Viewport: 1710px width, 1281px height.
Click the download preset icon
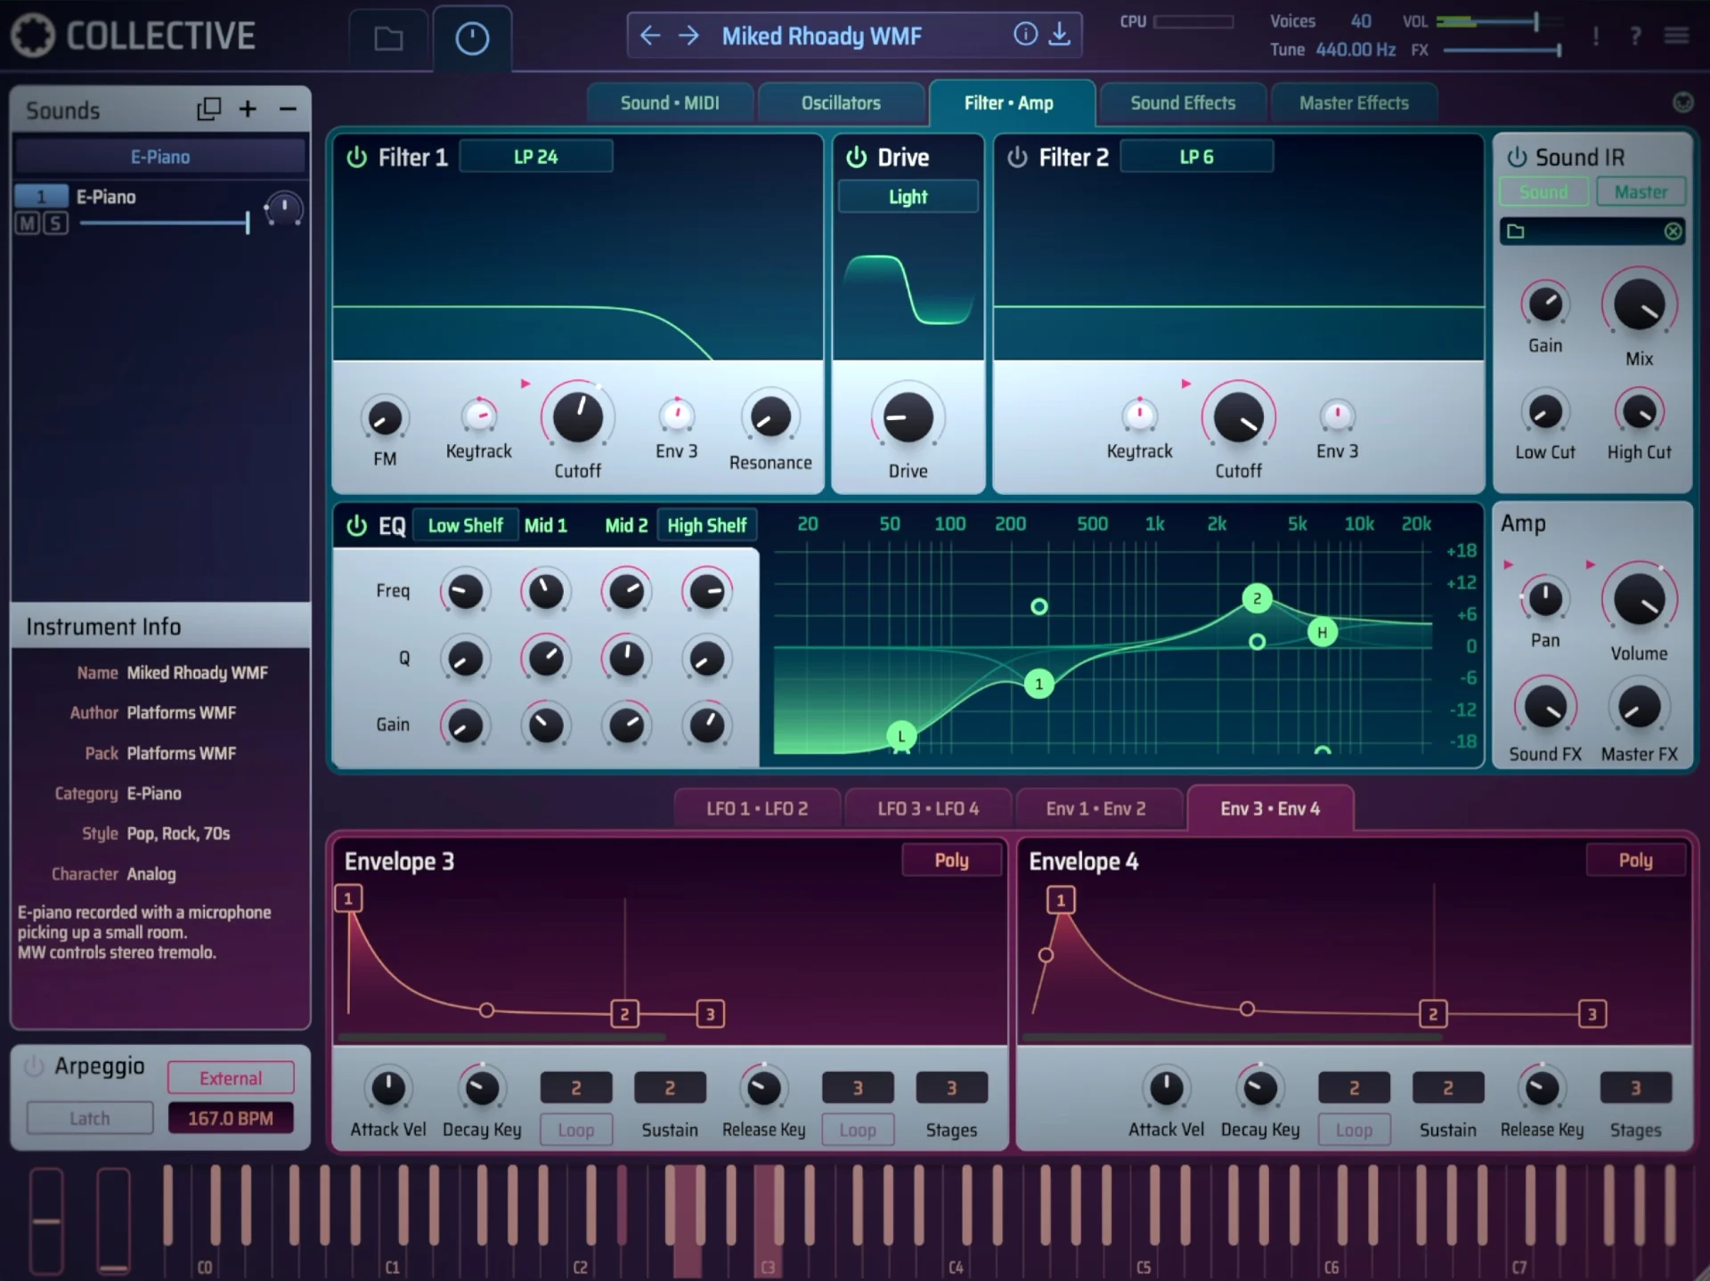tap(1060, 34)
